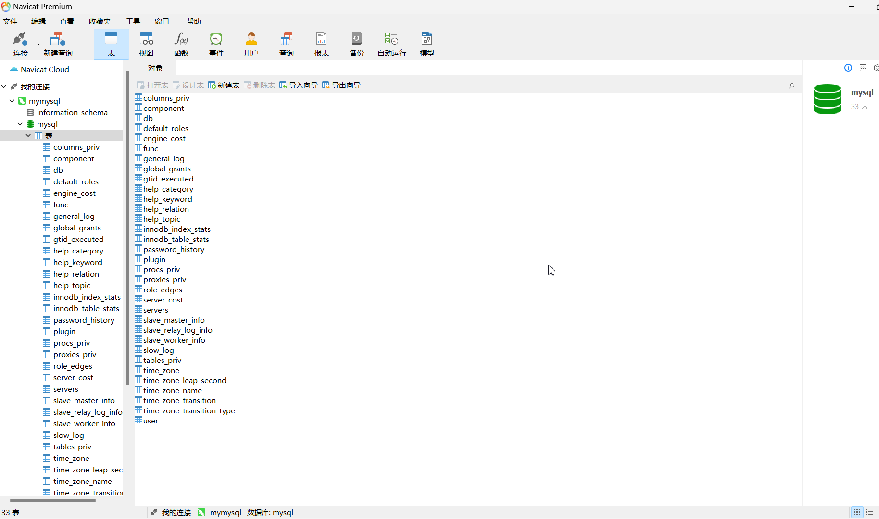Click the 新建表 button
This screenshot has width=879, height=519.
(x=224, y=85)
